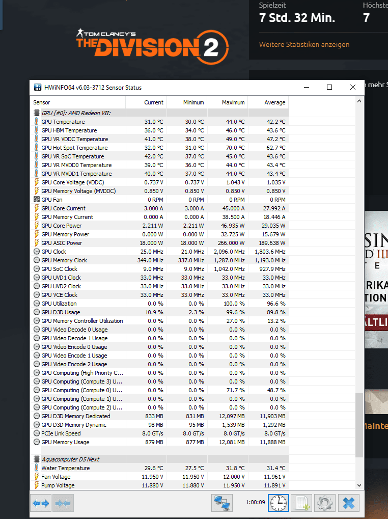The height and width of the screenshot is (519, 388).
Task: Click the HWiNFO64 title bar app icon
Action: (38, 88)
